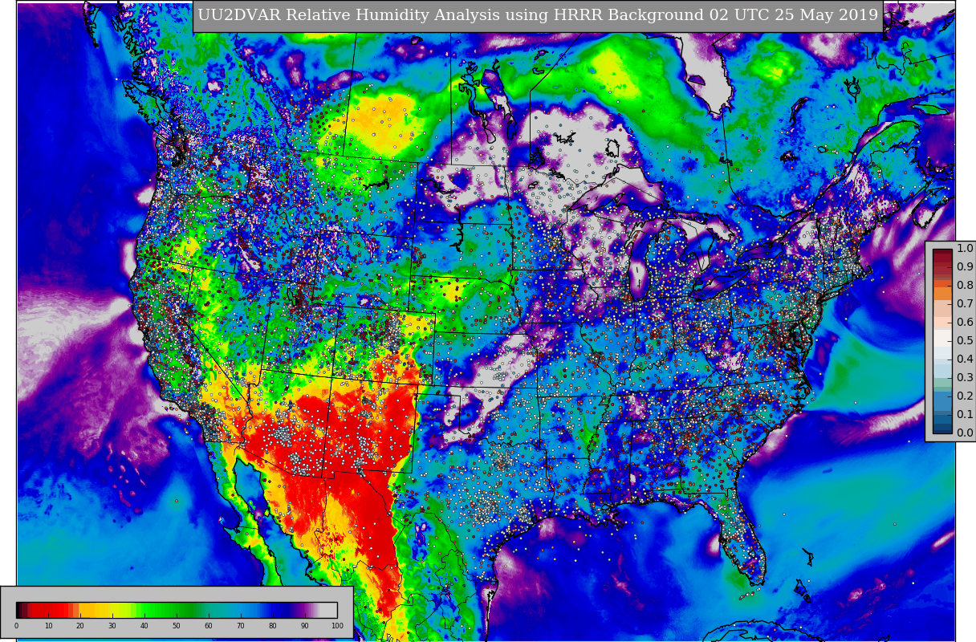The height and width of the screenshot is (642, 976).
Task: Click the map title mentioning UU2DVAR Relative Humidity
Action: point(538,15)
